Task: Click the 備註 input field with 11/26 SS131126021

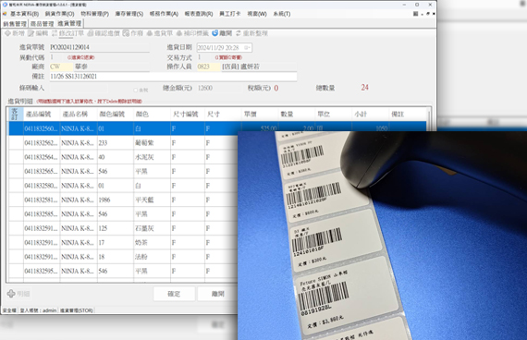Action: (173, 77)
